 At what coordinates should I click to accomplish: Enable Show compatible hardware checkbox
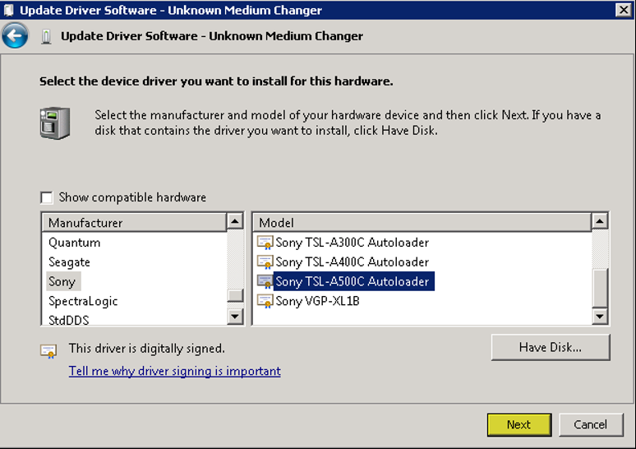click(47, 197)
